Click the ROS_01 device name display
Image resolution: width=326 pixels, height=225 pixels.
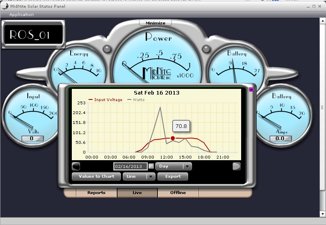click(x=33, y=35)
